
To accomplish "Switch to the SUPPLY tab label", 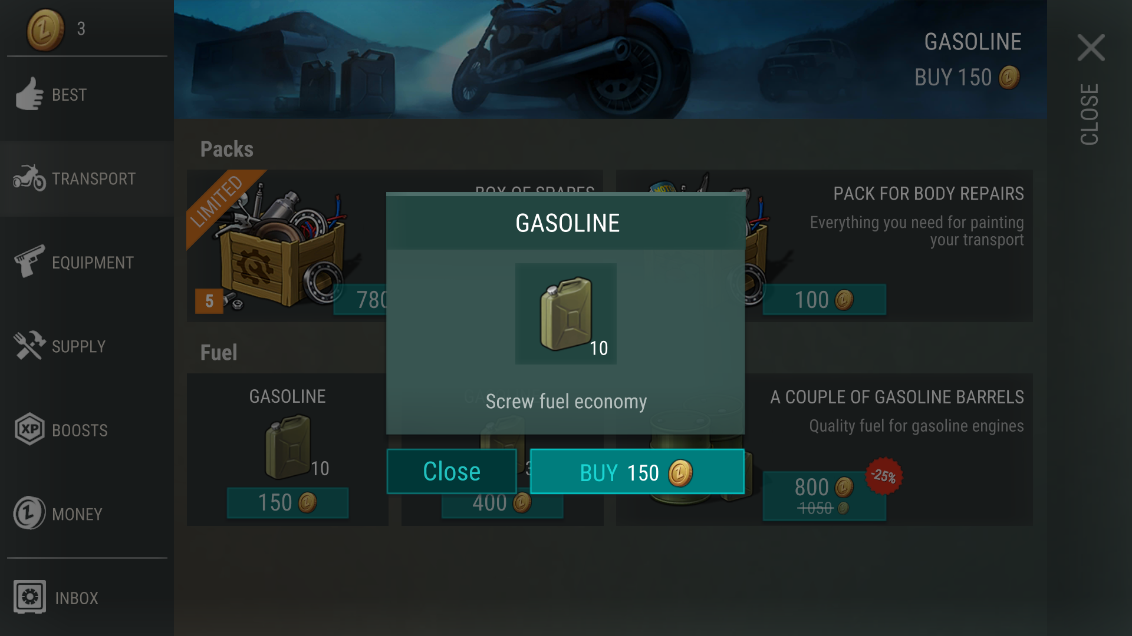I will [78, 346].
